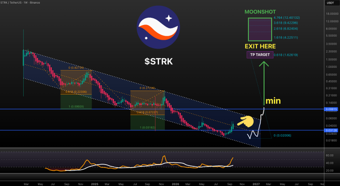Click the 1 (0.03182) fib label

147,127
